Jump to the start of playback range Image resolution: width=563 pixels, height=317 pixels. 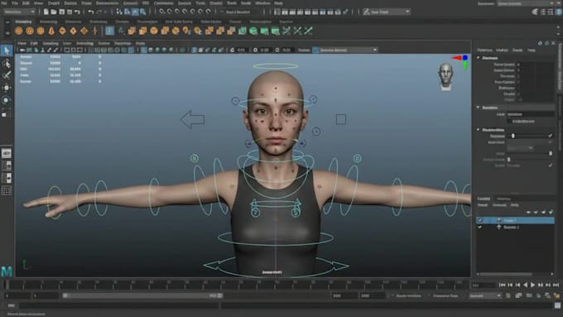(502, 285)
